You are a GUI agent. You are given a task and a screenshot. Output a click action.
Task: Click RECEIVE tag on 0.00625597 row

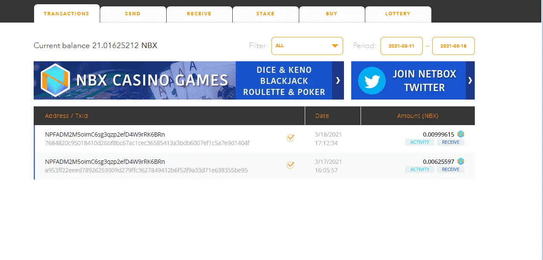[451, 169]
